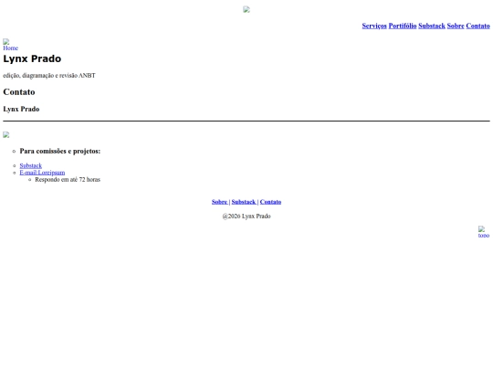This screenshot has height=370, width=493.
Task: Open the Sobre link in top navigation
Action: point(456,26)
